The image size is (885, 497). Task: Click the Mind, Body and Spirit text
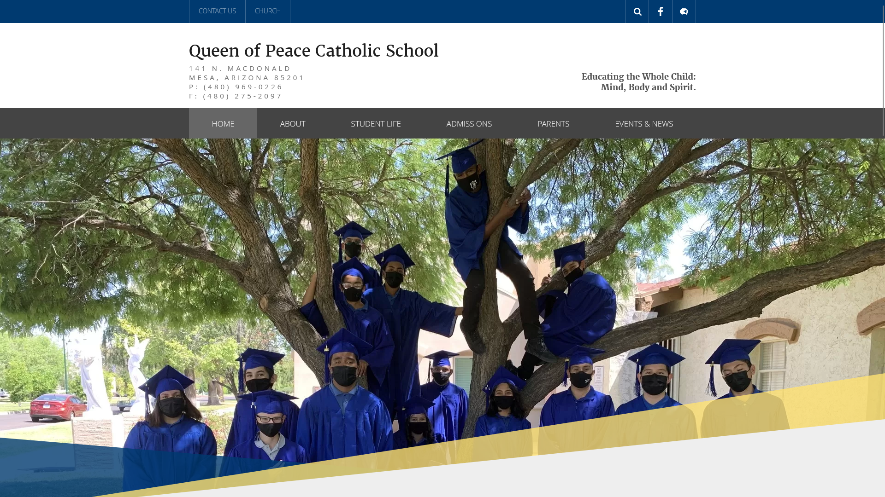[648, 87]
